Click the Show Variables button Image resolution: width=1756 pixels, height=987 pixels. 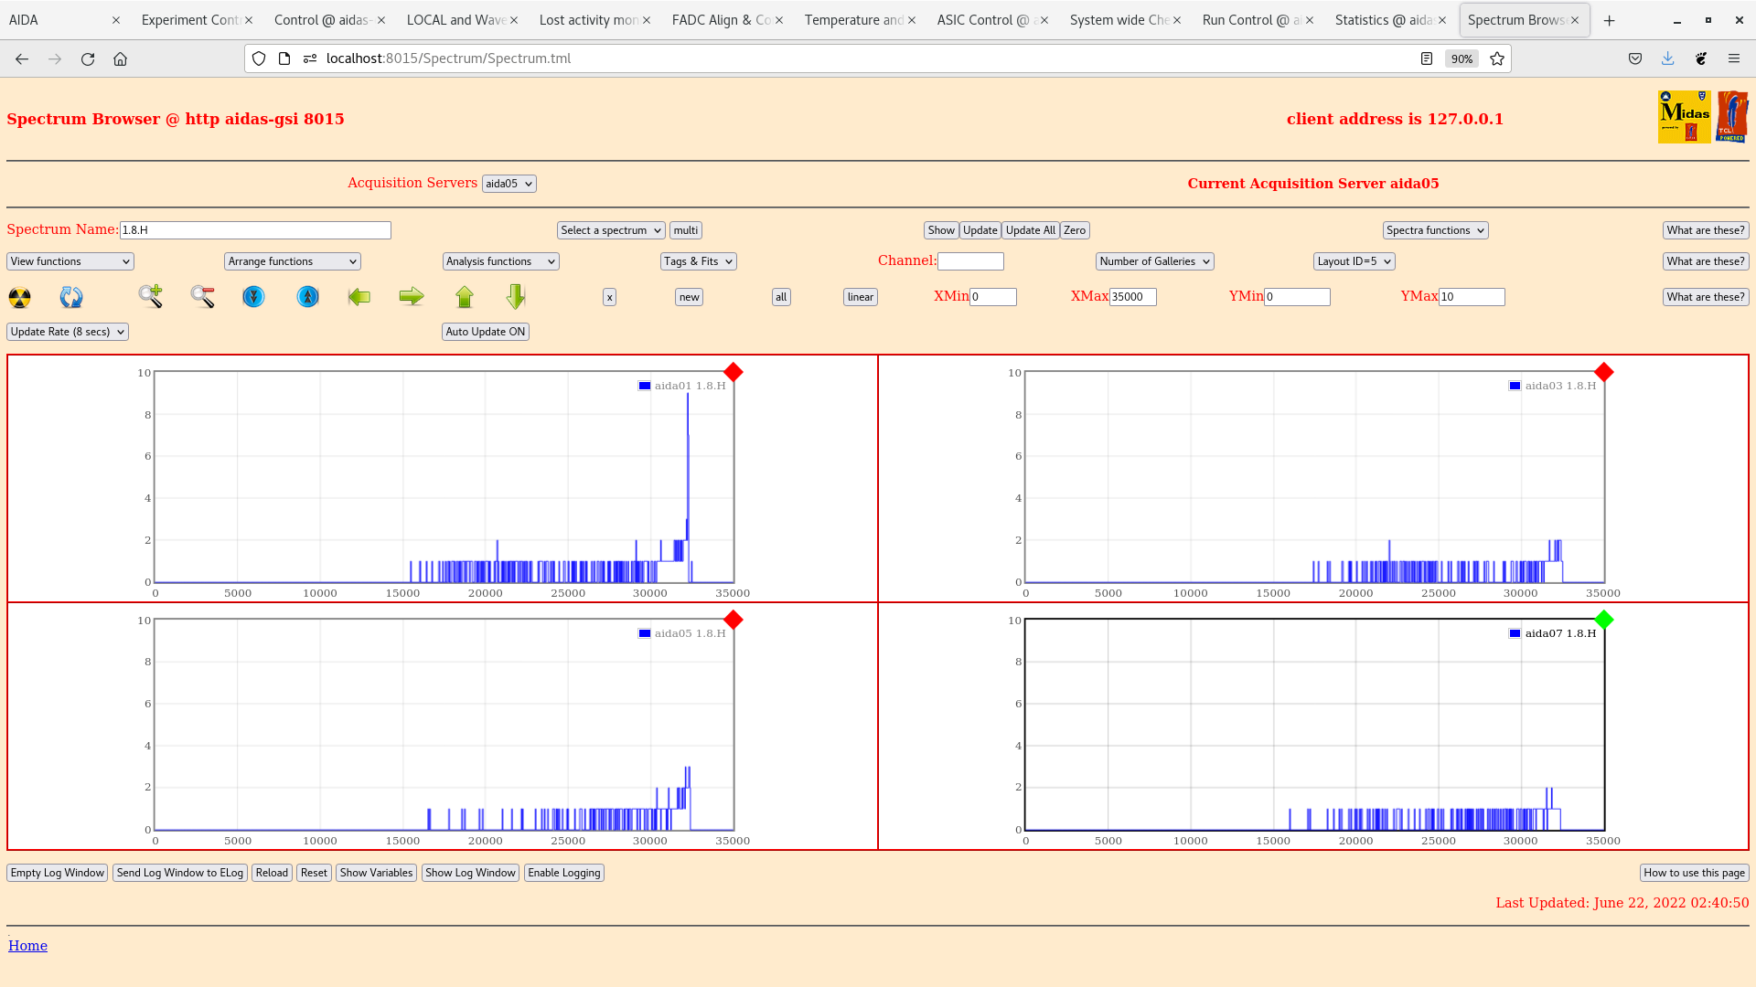pos(376,873)
